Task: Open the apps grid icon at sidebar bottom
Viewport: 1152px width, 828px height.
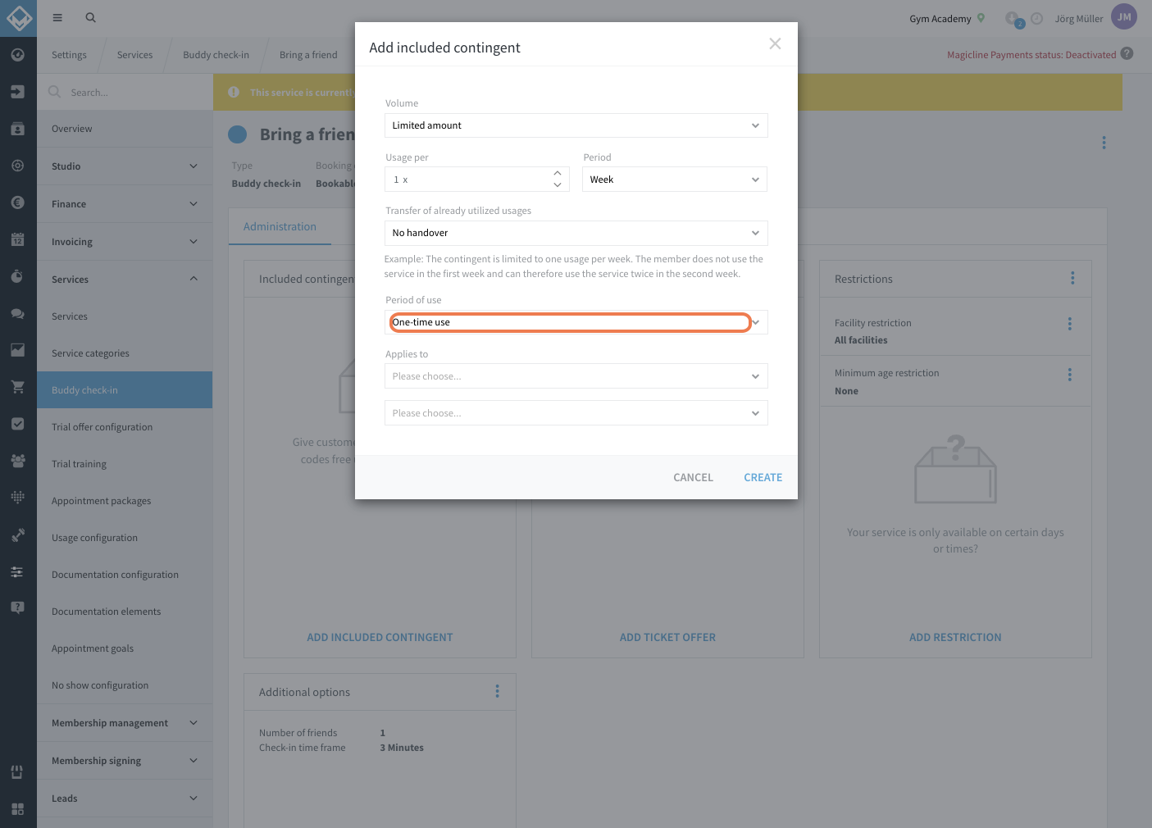Action: coord(18,809)
